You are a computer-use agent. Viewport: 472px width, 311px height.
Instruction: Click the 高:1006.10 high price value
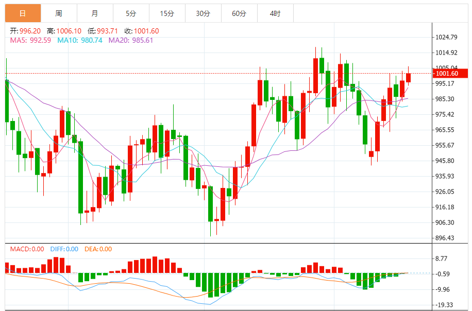click(64, 31)
